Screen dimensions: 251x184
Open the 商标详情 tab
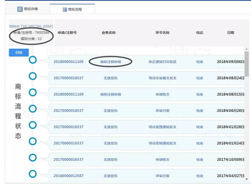[x=27, y=9]
